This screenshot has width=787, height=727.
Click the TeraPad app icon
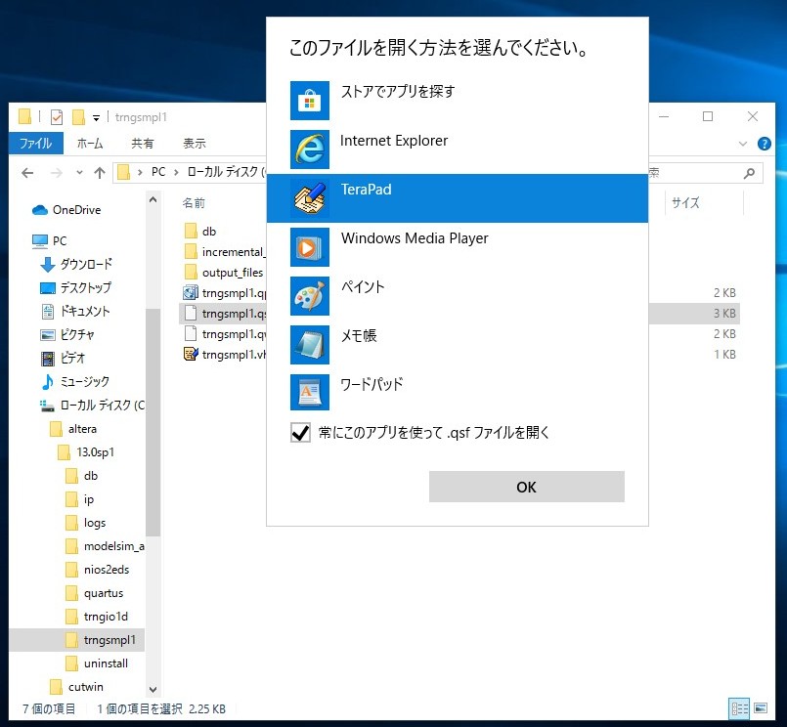coord(310,198)
